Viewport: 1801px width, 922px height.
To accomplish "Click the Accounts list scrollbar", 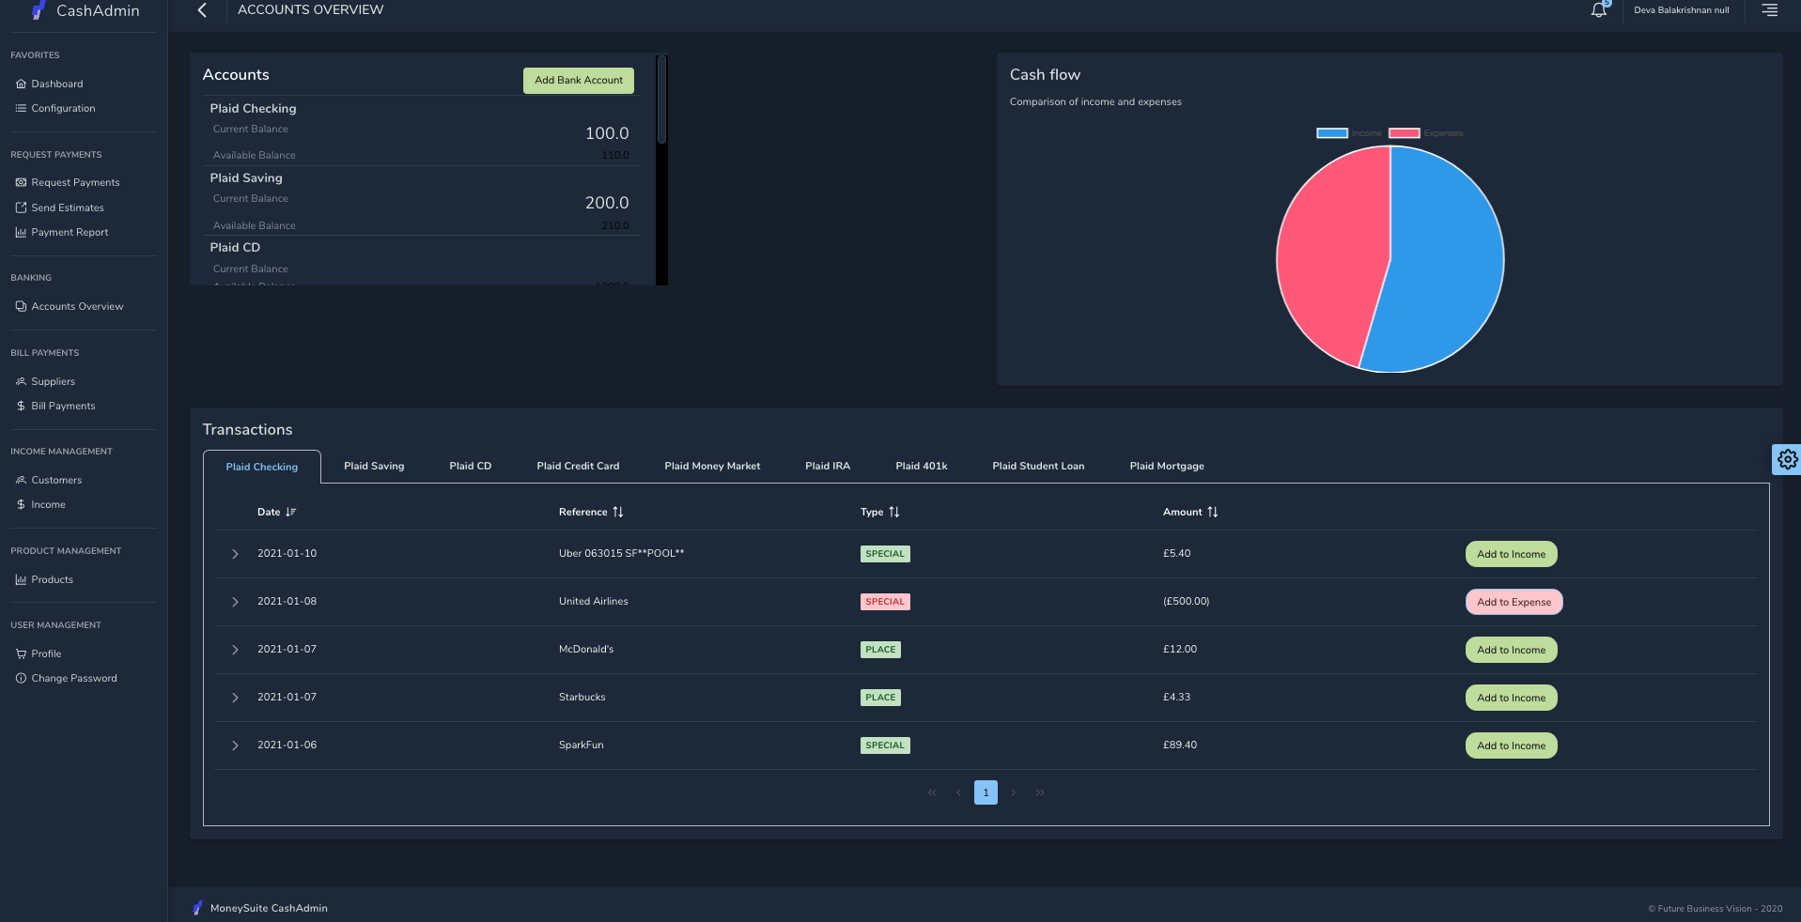I will 661,100.
